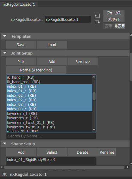132x179 pixels.
Task: Select lowerarm_r (RB) joint
Action: pyautogui.click(x=49, y=118)
